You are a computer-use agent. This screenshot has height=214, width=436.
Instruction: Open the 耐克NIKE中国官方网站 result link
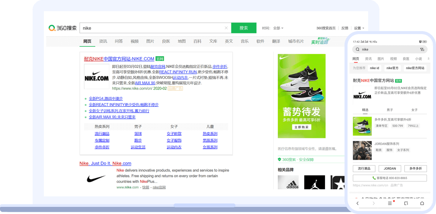(119, 59)
